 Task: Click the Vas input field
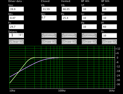16,9
